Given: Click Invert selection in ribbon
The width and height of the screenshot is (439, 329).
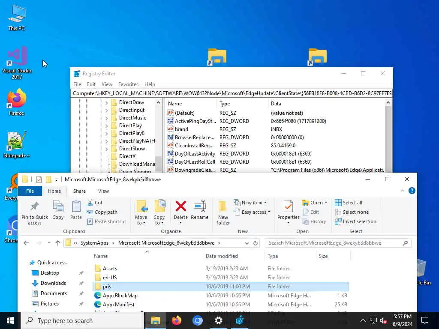Looking at the screenshot, I should (x=355, y=221).
